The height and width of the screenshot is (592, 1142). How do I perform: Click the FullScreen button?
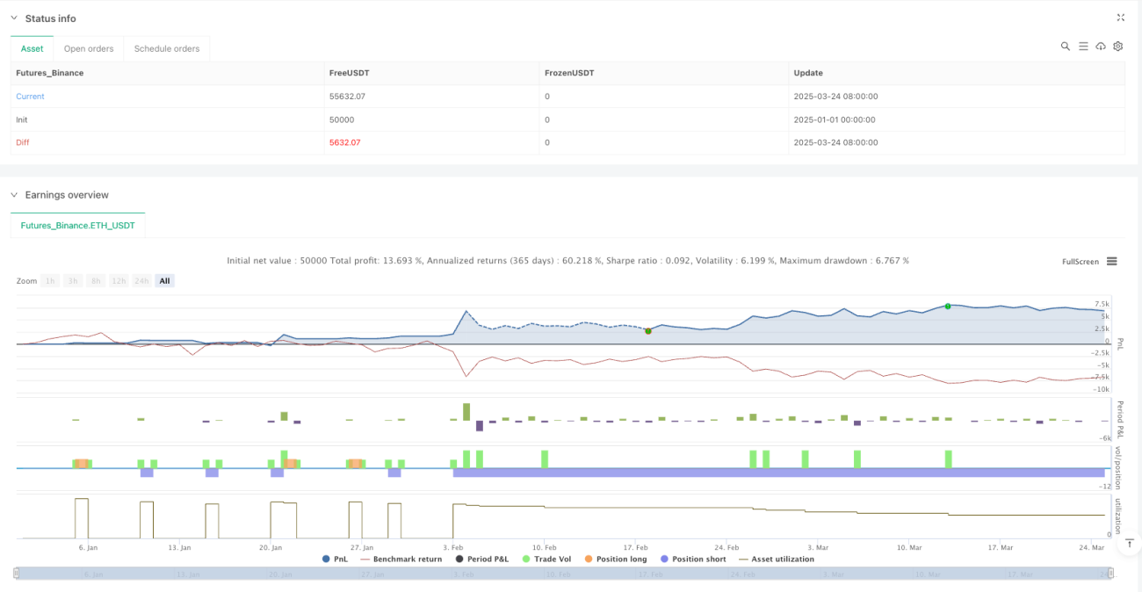coord(1081,262)
